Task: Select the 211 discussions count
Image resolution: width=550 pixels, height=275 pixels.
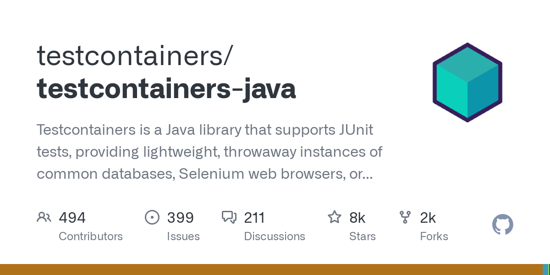Action: point(254,218)
